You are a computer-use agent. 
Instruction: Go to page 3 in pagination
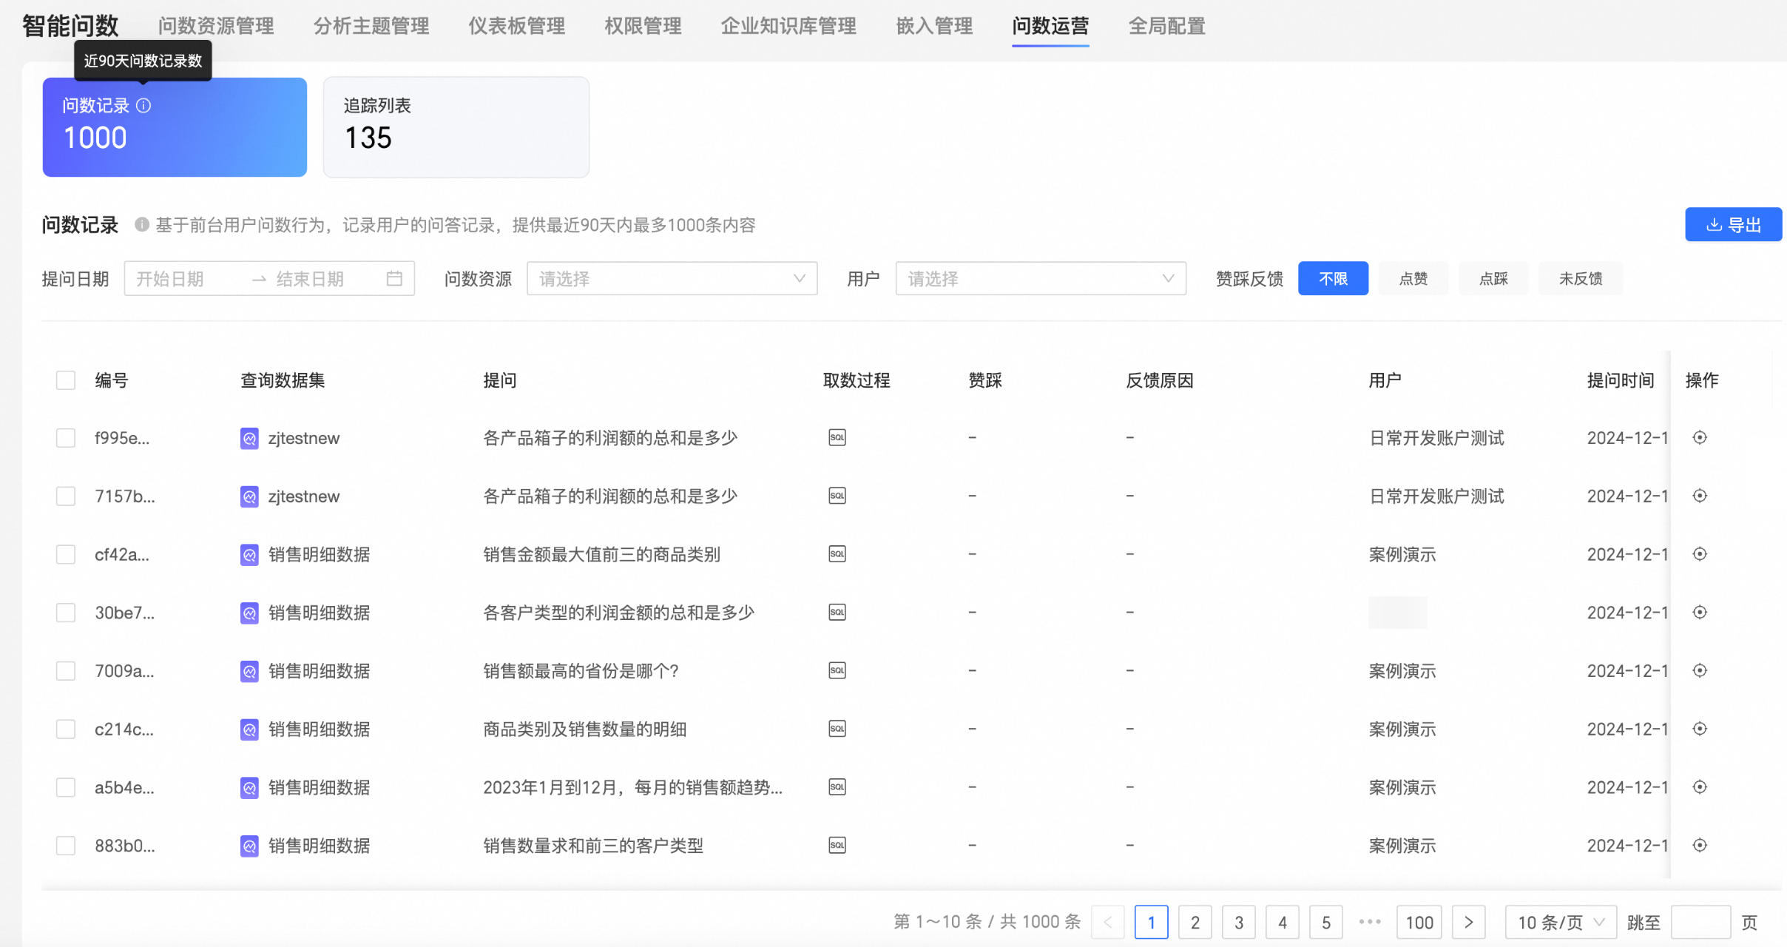pos(1239,923)
